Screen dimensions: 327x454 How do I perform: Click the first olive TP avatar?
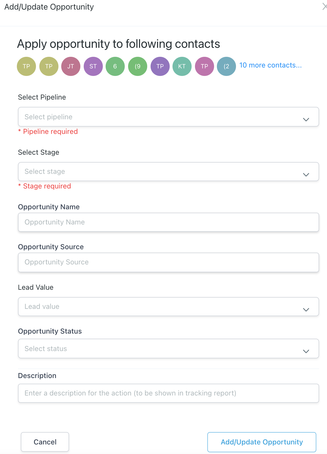[26, 66]
